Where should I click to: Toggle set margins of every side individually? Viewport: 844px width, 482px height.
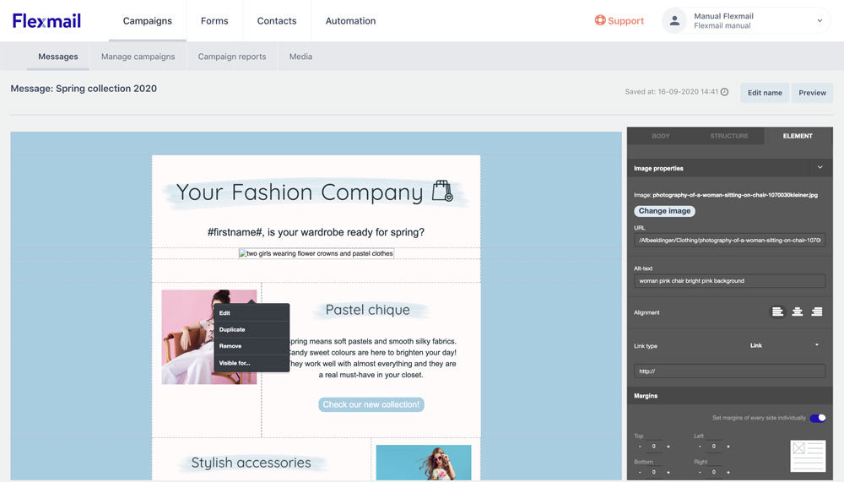(817, 418)
